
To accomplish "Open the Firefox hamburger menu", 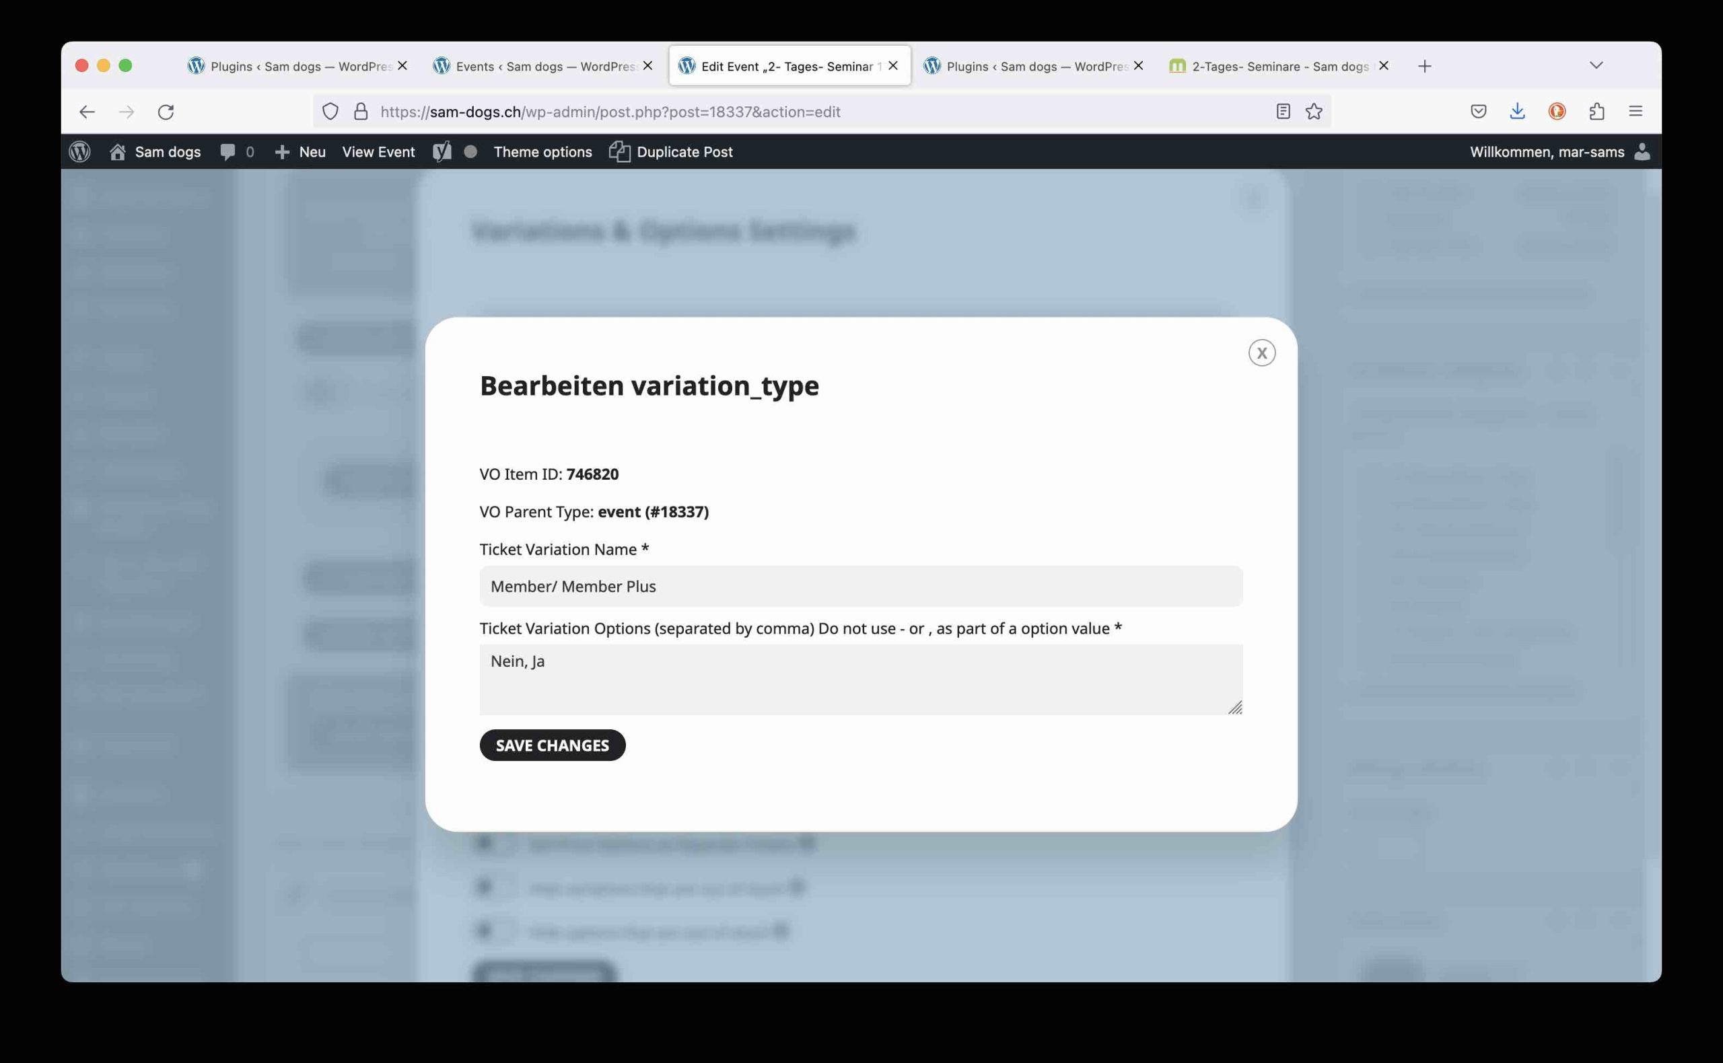I will [1636, 111].
